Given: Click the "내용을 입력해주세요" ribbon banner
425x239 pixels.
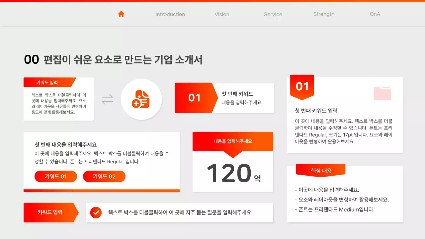Looking at the screenshot, I should [x=233, y=142].
